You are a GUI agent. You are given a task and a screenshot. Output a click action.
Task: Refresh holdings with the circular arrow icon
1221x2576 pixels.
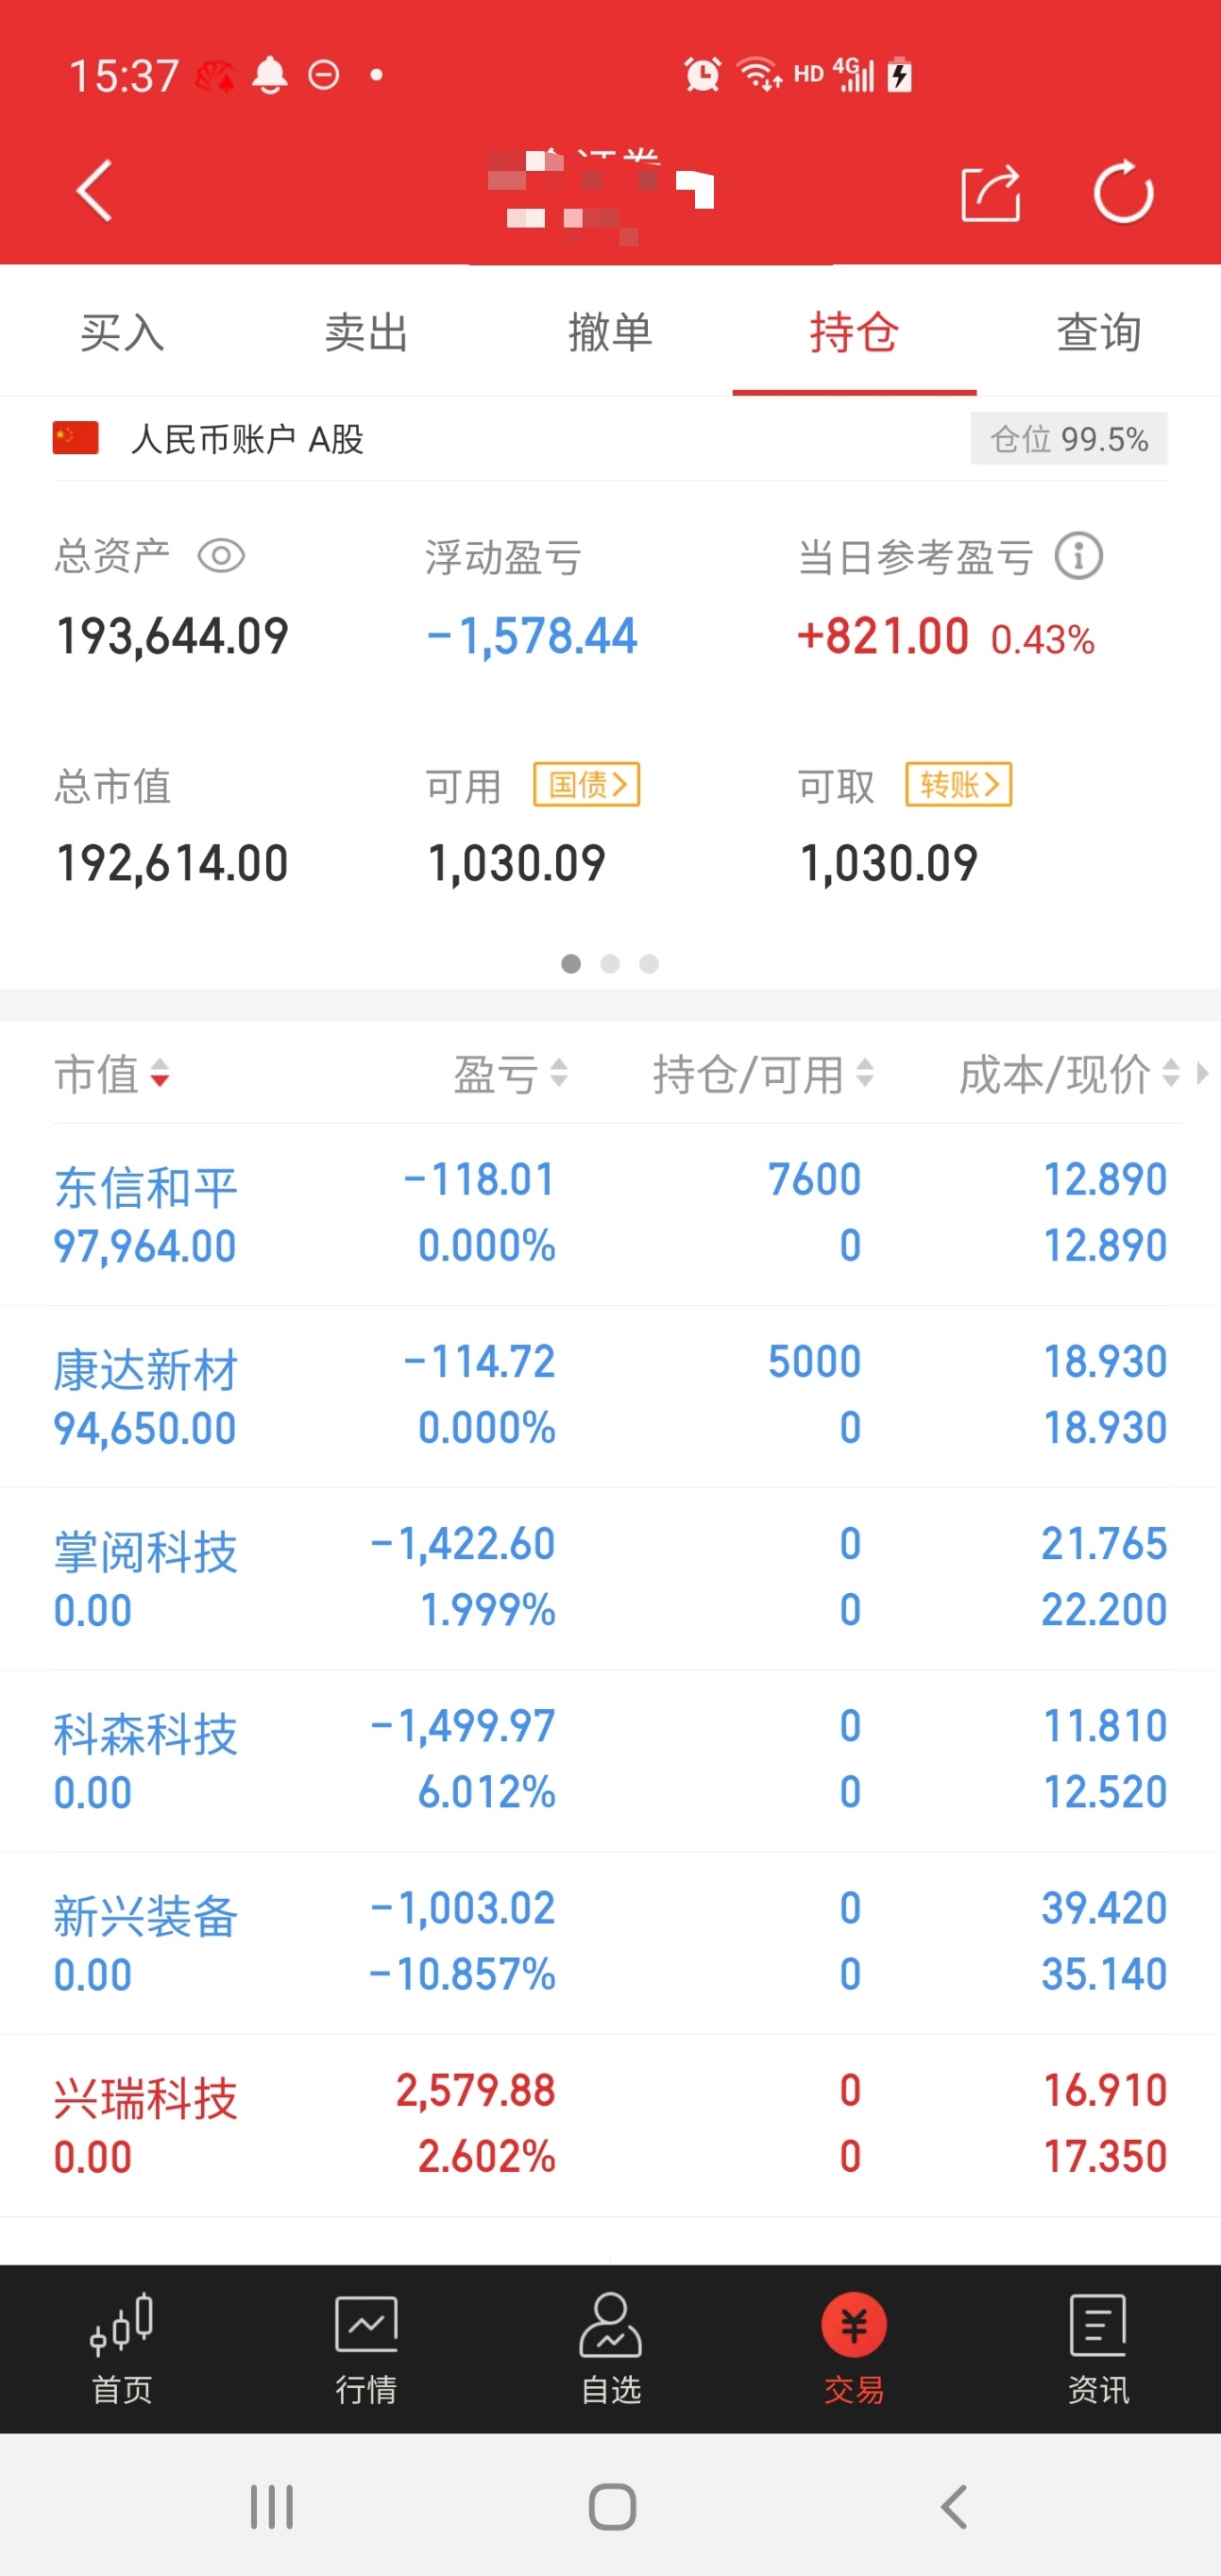coord(1123,191)
